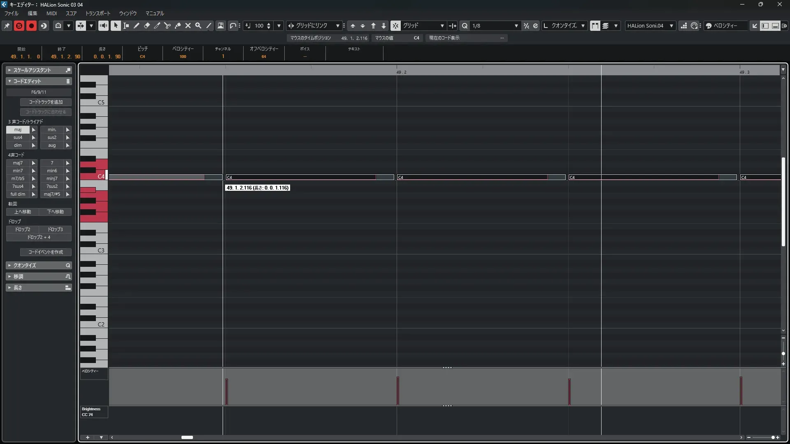Click the C4 note at bar 49.2
The height and width of the screenshot is (444, 790).
pyautogui.click(x=473, y=177)
